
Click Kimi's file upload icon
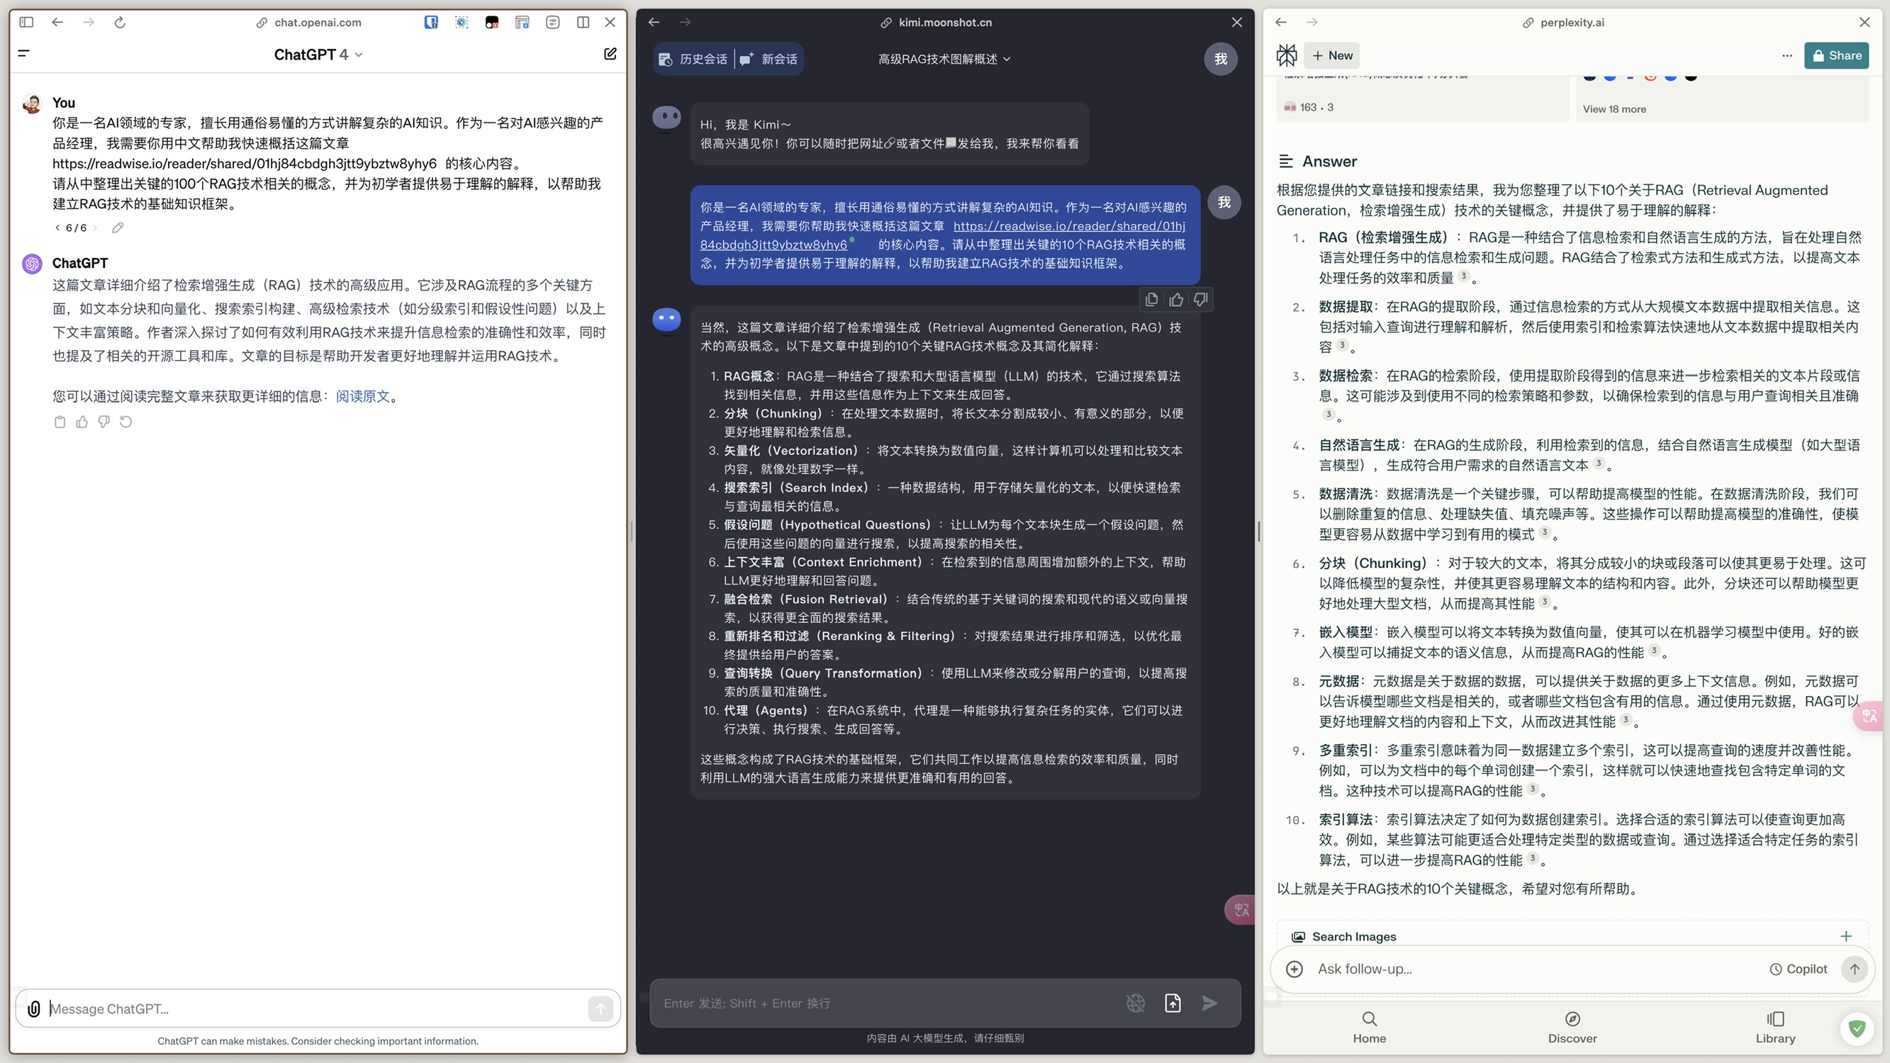1173,1003
